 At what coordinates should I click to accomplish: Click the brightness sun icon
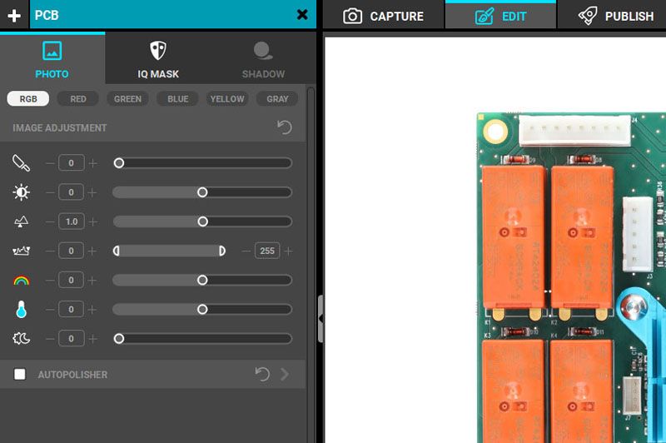[21, 192]
